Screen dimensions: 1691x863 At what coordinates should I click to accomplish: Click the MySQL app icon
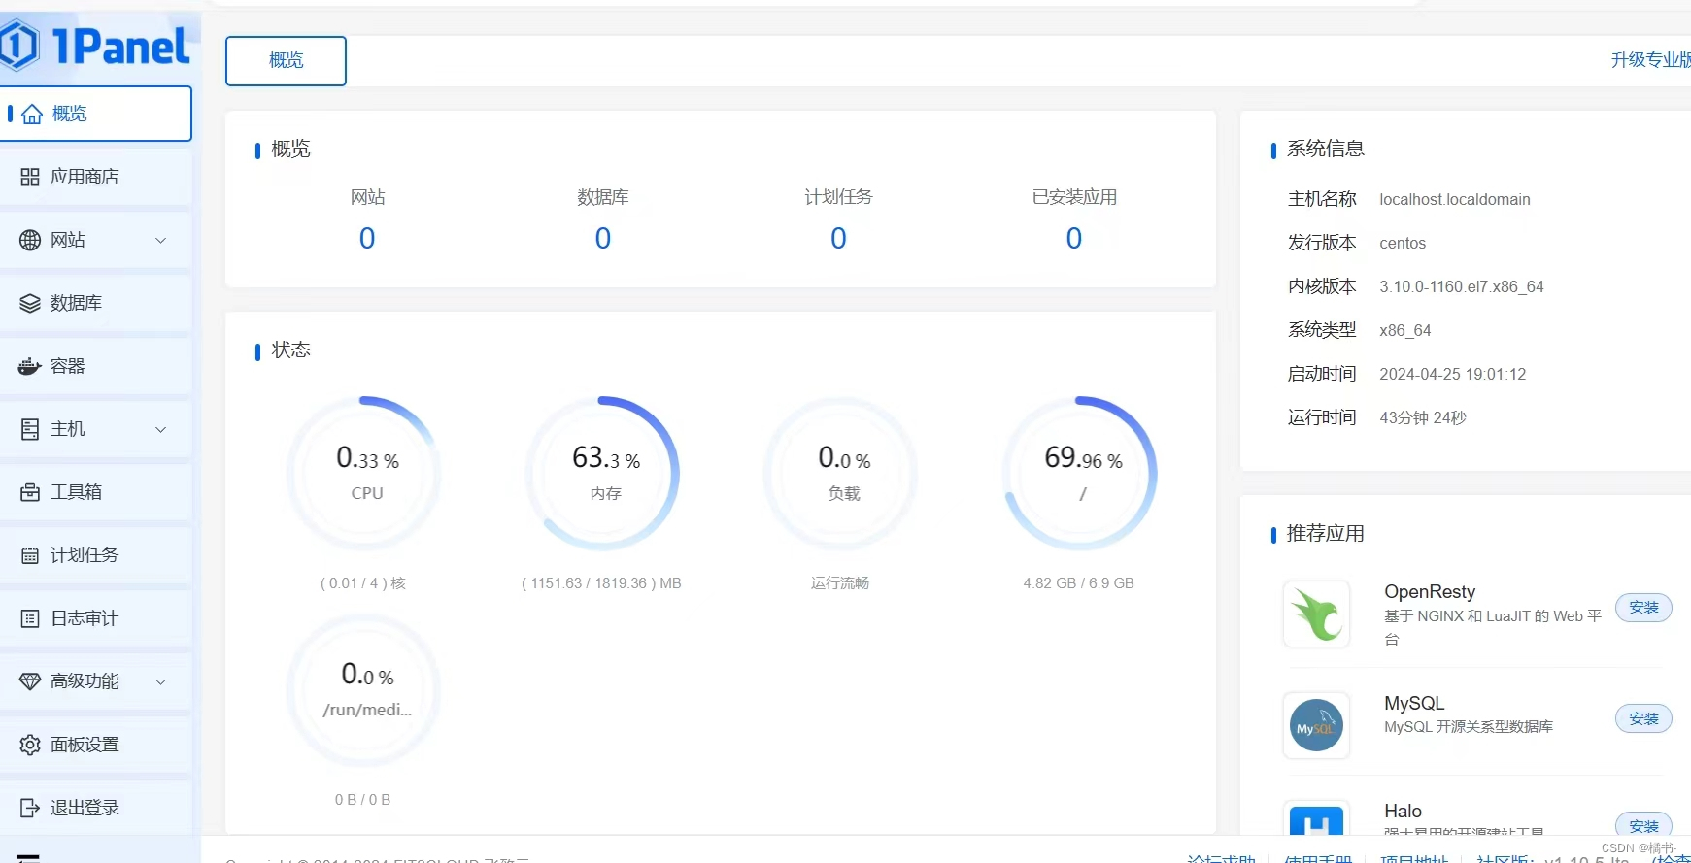[1316, 725]
